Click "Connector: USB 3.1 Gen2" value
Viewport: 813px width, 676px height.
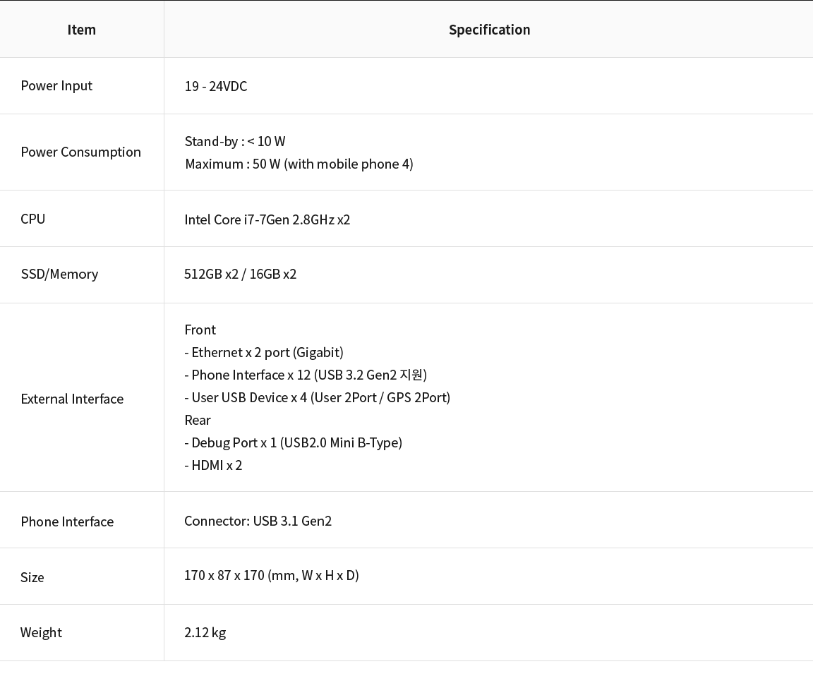click(x=258, y=521)
